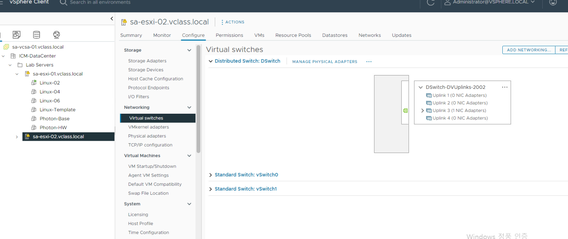Open the Storage inventory icon
The width and height of the screenshot is (568, 239).
(37, 34)
